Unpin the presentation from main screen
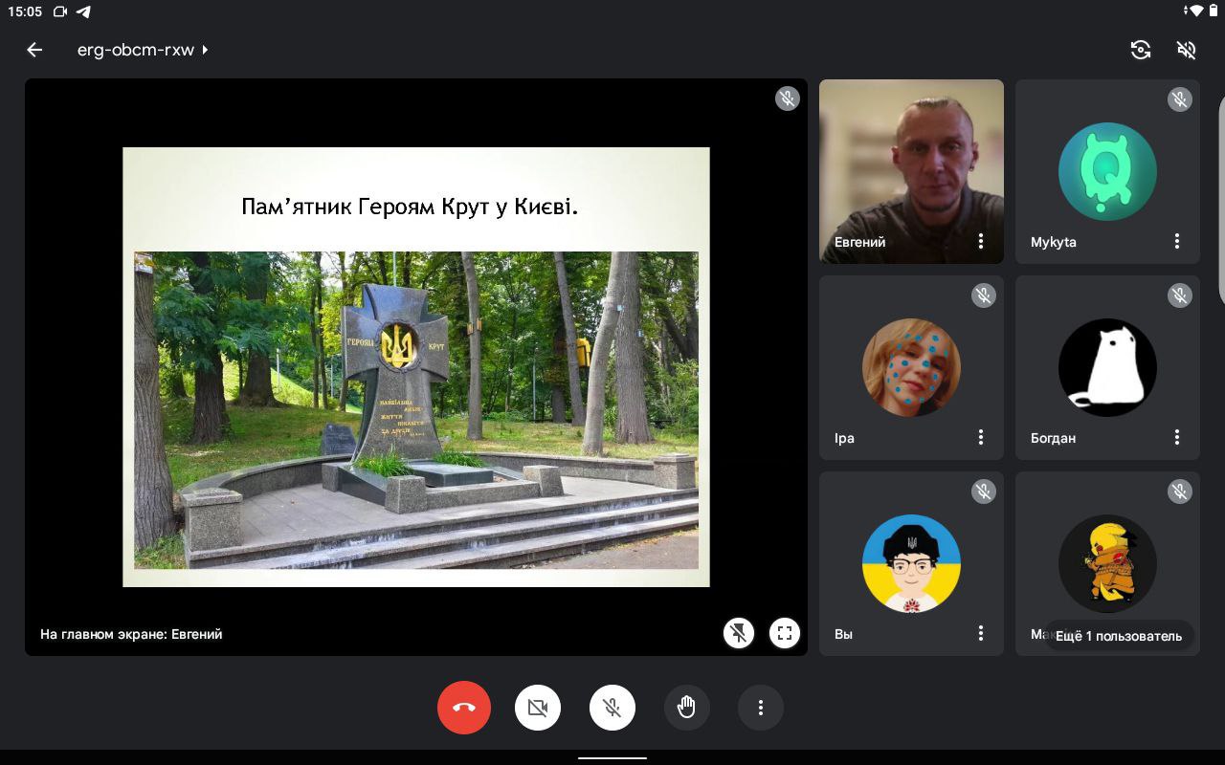 pyautogui.click(x=739, y=633)
